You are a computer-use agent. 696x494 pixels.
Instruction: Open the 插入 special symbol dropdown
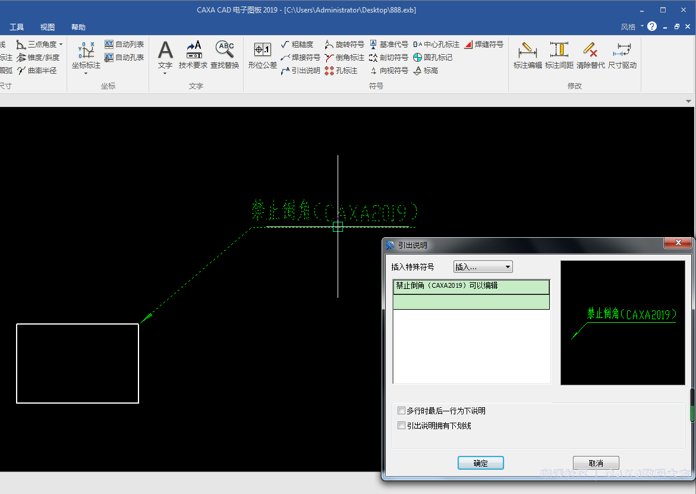point(483,267)
